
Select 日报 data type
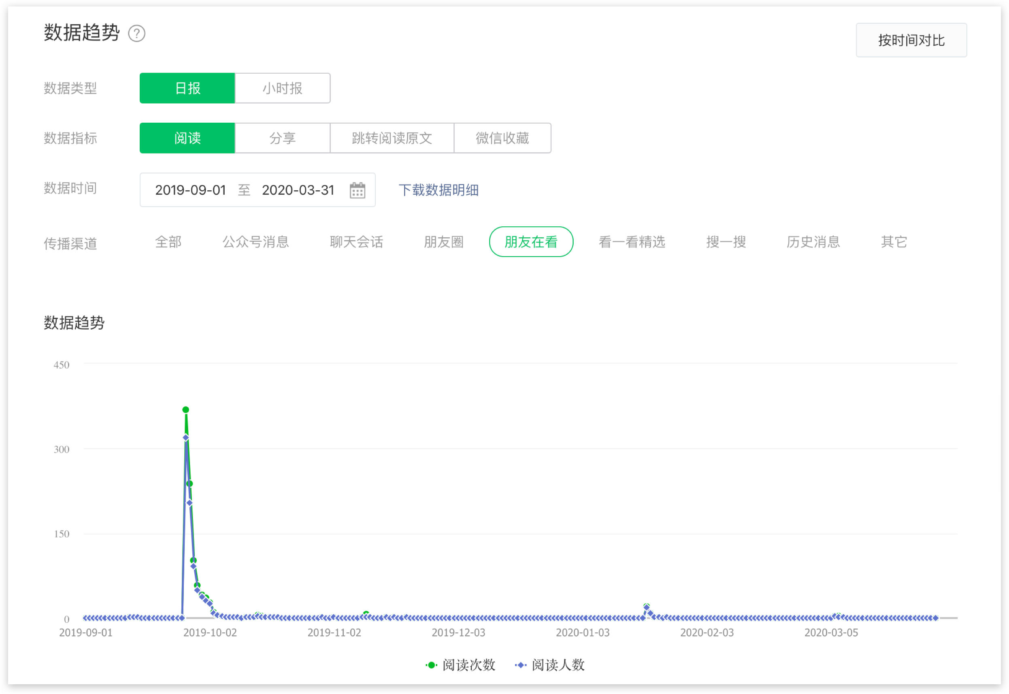[x=187, y=88]
